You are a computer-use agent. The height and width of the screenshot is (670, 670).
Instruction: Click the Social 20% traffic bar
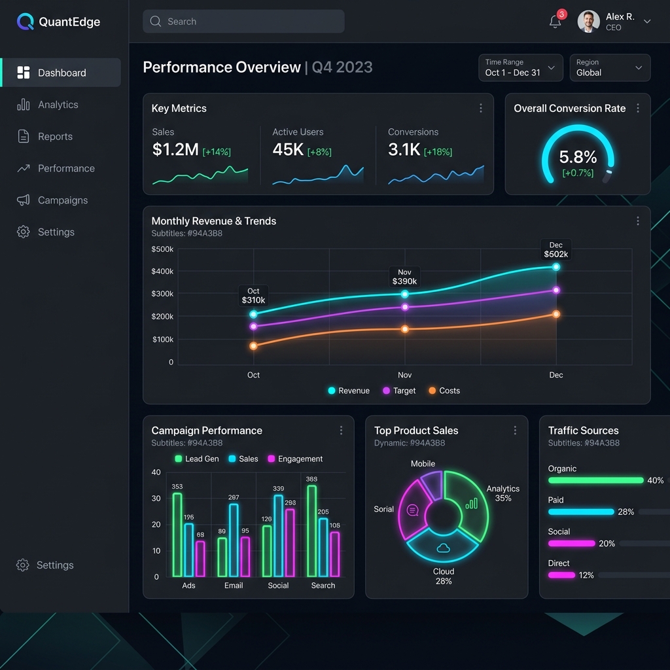point(572,544)
